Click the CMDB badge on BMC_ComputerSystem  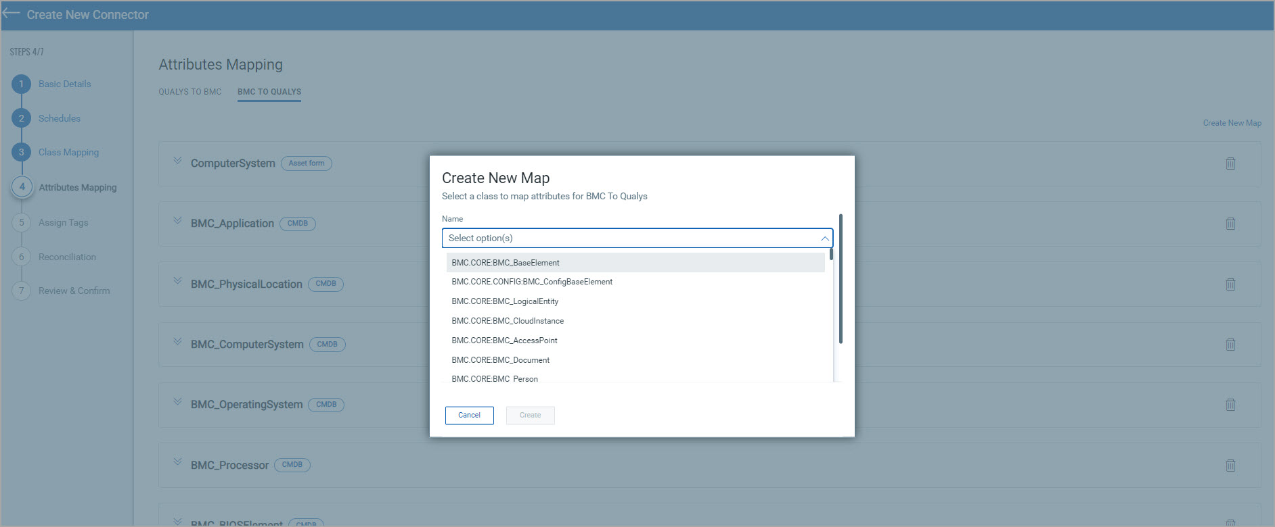point(328,345)
